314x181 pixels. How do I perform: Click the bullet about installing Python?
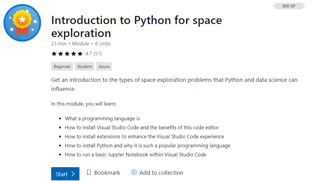point(148,146)
